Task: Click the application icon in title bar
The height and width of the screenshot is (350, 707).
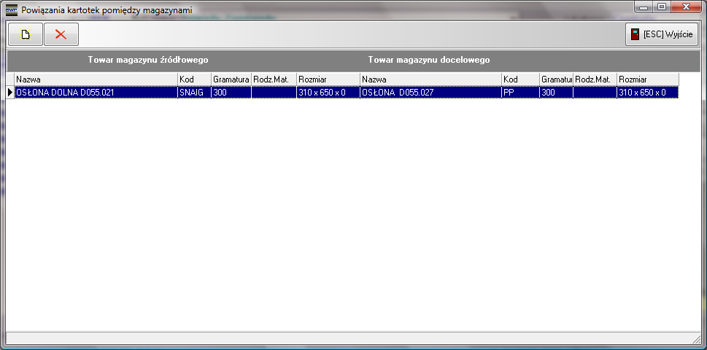Action: pyautogui.click(x=11, y=9)
